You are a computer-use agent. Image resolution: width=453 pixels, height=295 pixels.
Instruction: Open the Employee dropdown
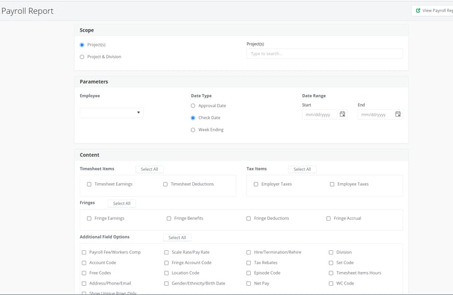pos(111,113)
